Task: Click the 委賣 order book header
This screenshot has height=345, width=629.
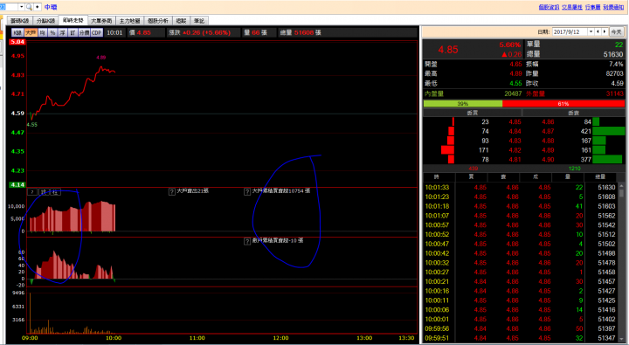Action: point(574,114)
